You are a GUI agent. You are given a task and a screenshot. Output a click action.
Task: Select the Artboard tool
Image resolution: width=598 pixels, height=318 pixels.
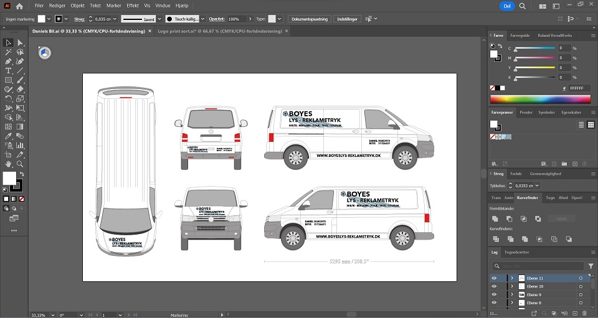[x=8, y=154]
